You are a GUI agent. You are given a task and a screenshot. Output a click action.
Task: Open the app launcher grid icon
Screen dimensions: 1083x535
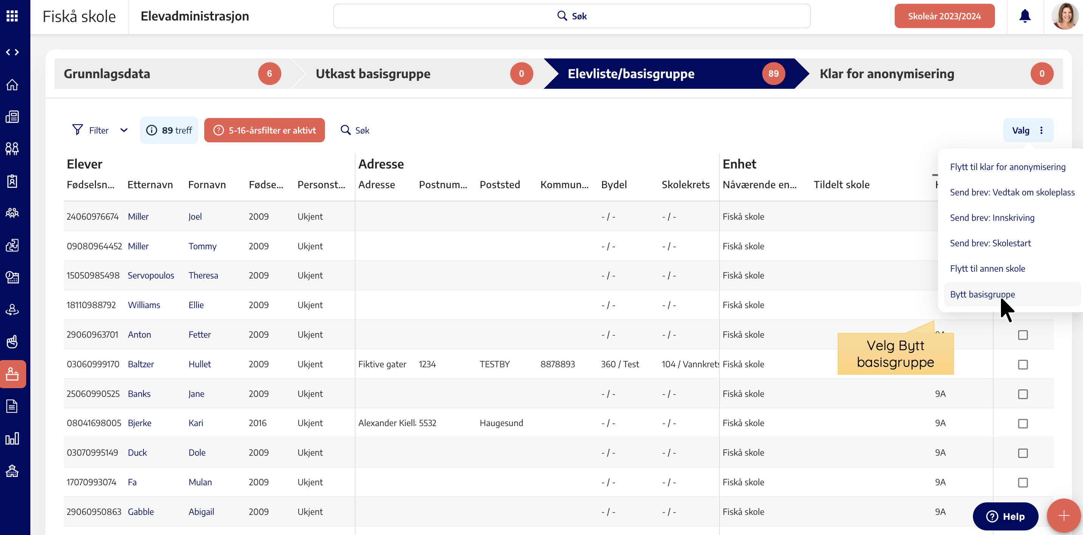click(x=12, y=16)
